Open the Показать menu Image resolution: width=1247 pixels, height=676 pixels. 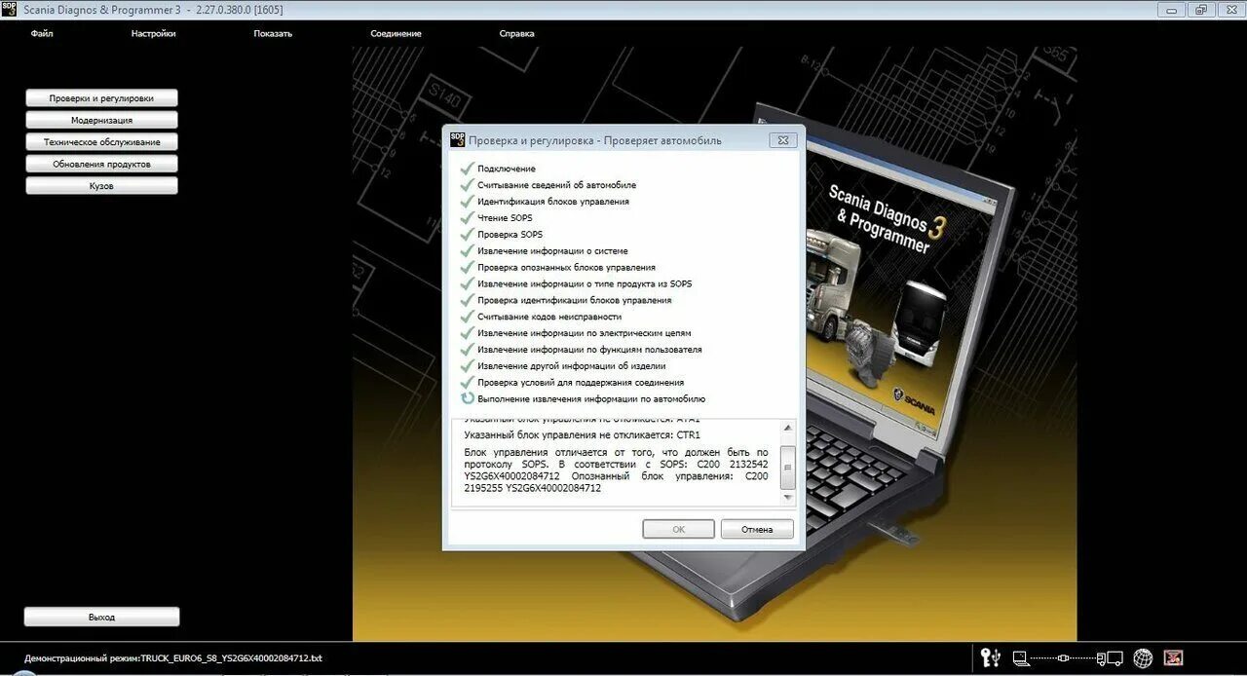273,33
